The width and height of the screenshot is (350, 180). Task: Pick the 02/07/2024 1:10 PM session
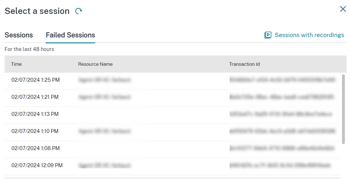pos(35,131)
